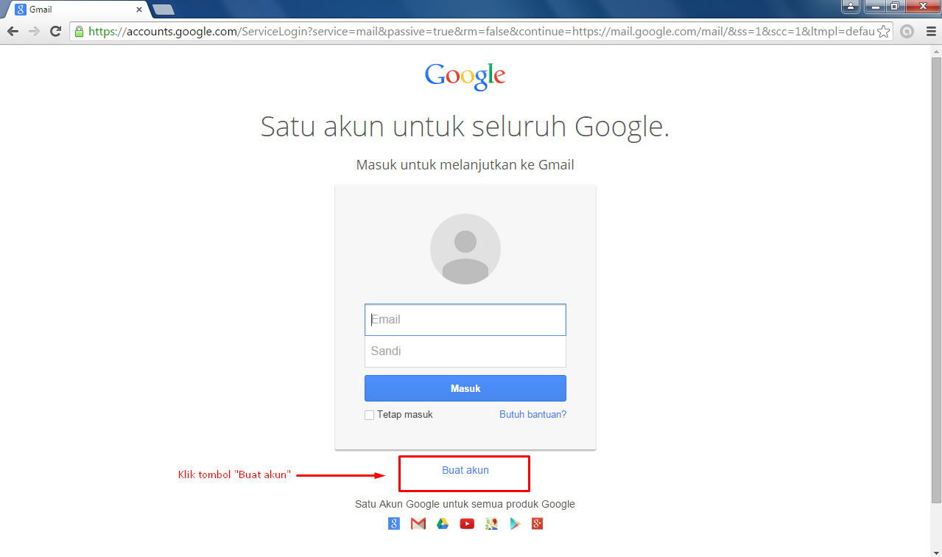Click the Google Maps icon
Viewport: 942px width, 557px height.
(x=491, y=524)
